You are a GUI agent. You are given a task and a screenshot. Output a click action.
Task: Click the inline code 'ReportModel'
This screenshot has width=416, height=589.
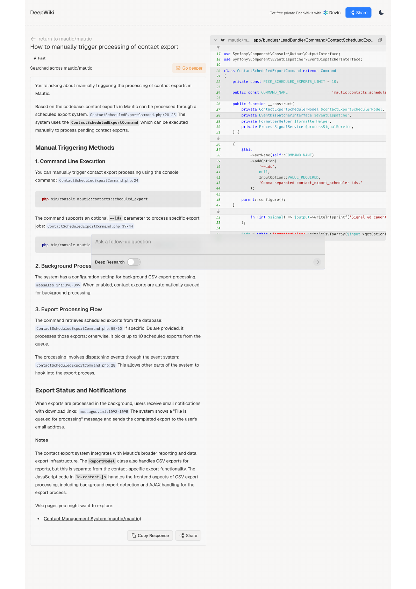102,461
